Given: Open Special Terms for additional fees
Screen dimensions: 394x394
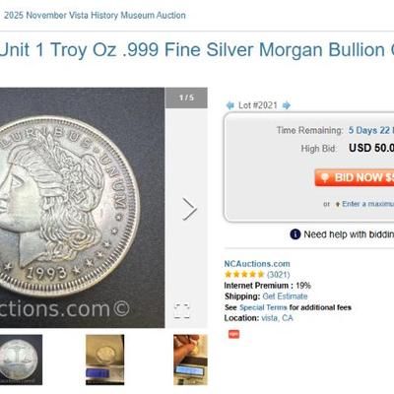Looking at the screenshot, I should coord(263,307).
